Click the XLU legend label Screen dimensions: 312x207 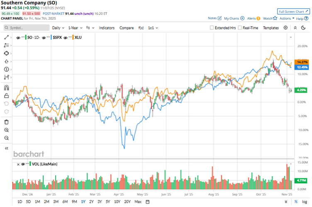[78, 37]
